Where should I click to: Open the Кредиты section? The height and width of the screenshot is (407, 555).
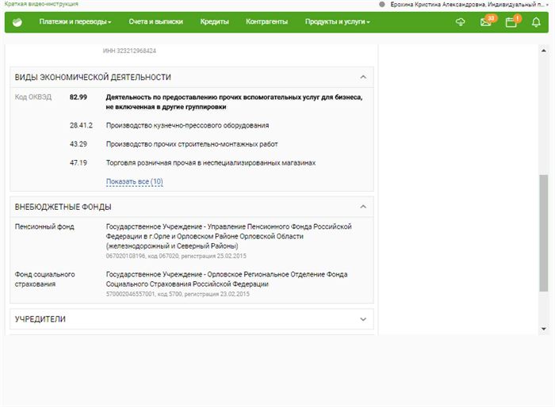215,21
